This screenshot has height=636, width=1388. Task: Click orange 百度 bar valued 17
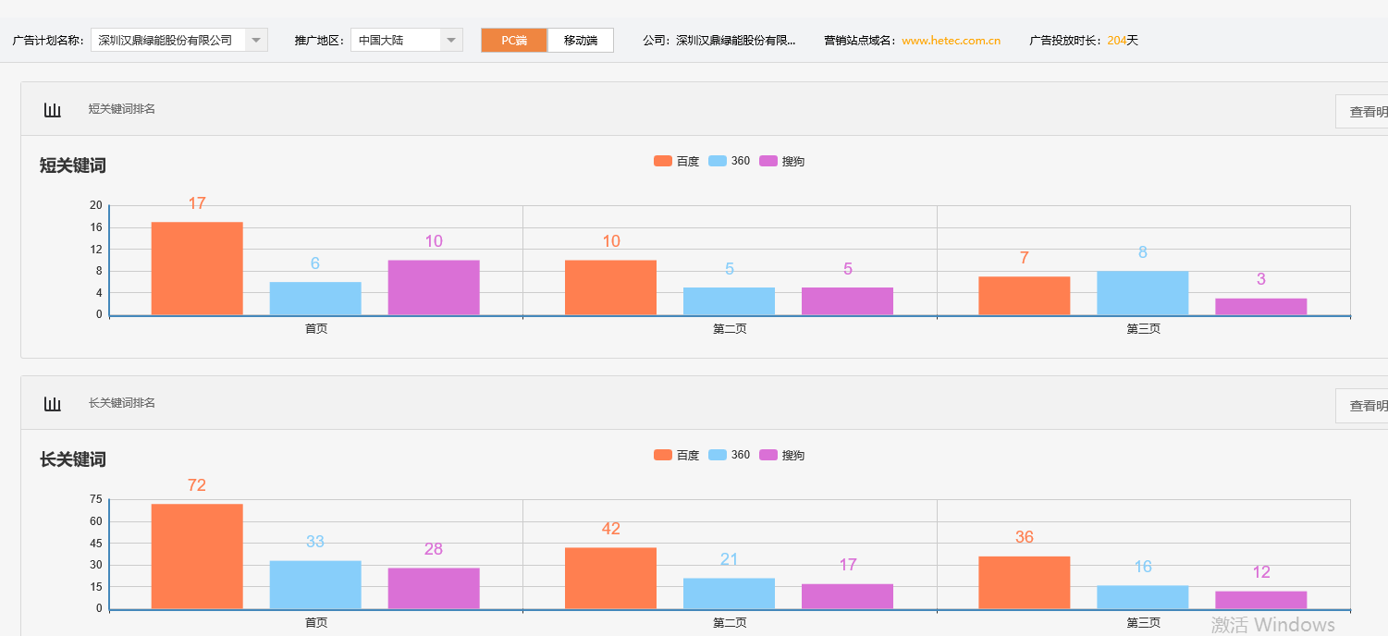(x=197, y=268)
